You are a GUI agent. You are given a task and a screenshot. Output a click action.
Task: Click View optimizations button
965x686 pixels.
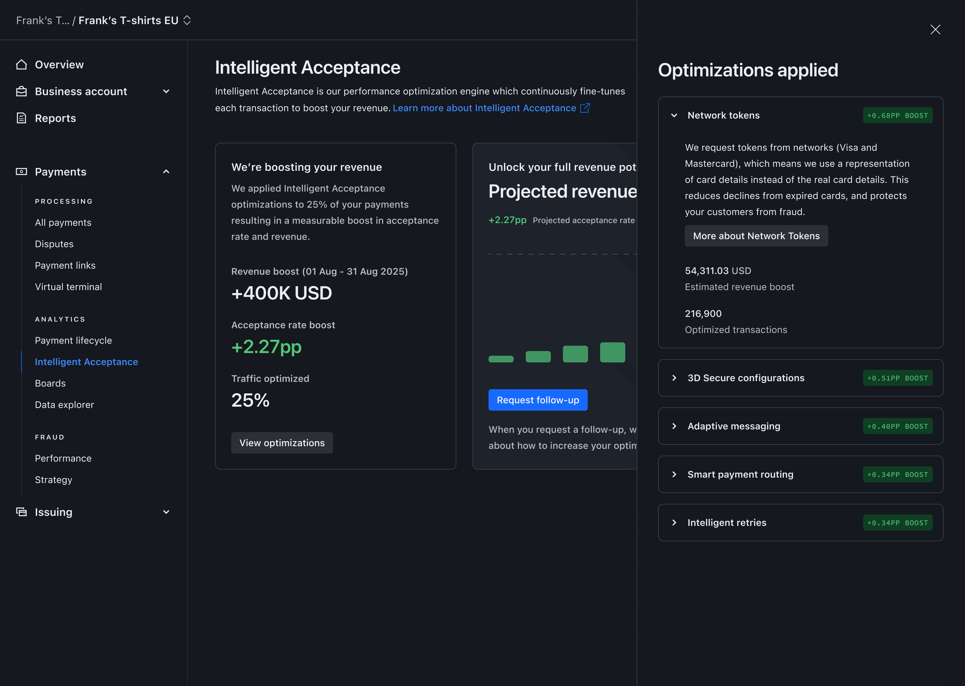[x=282, y=443]
